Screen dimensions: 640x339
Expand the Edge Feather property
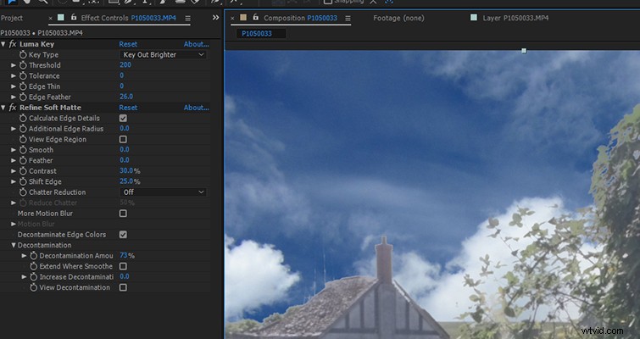[14, 97]
